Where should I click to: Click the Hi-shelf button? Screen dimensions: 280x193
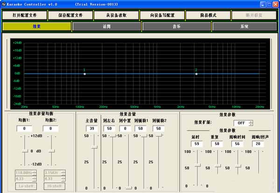(x=55, y=186)
